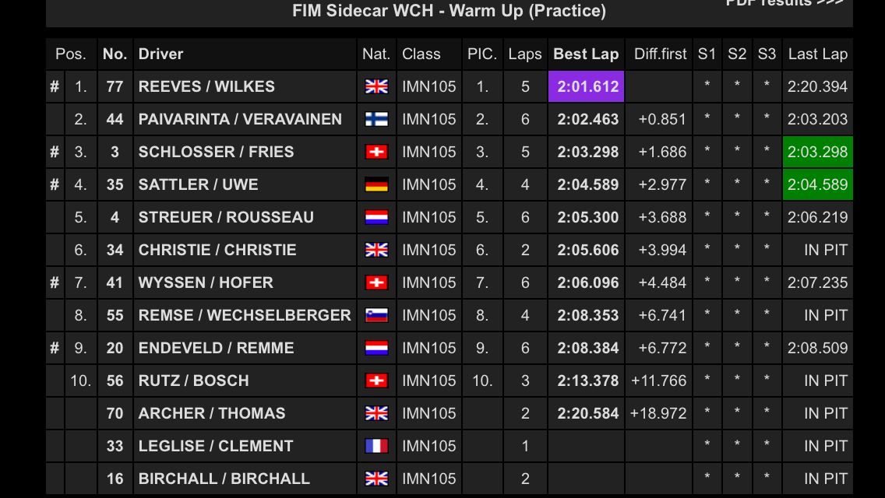
Task: Select driver BIRCHALL / BIRCHALL row name
Action: pos(224,479)
